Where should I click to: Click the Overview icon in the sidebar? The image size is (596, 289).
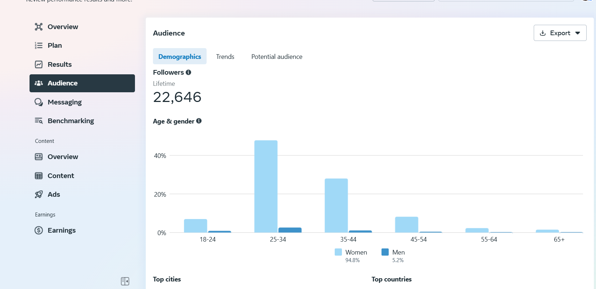coord(39,27)
